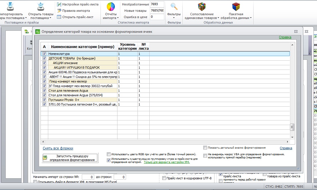Expand Открыть товары поставщика dropdown arrow
Image resolution: width=317 pixels, height=190 pixels.
click(50, 18)
